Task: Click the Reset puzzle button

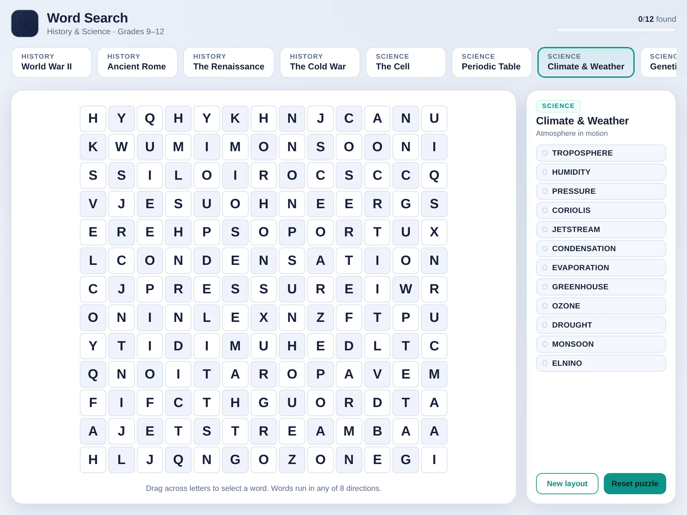Action: [x=635, y=483]
